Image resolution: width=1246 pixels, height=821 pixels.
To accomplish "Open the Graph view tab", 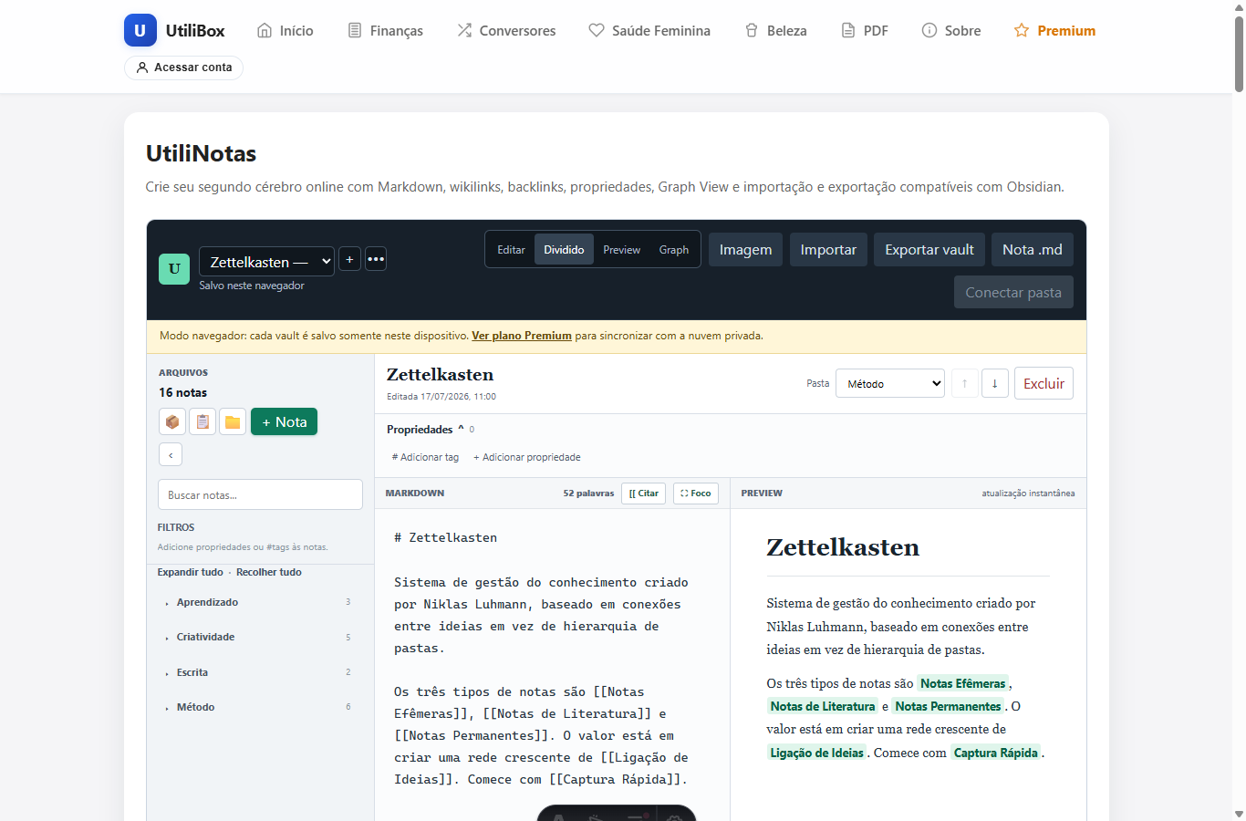I will coord(674,250).
